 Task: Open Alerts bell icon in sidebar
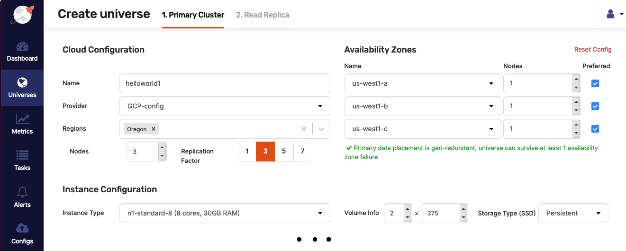[x=22, y=192]
